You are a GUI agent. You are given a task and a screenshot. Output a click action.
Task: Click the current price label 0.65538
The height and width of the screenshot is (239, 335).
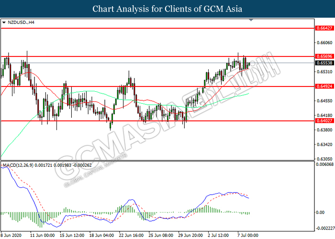pos(324,63)
